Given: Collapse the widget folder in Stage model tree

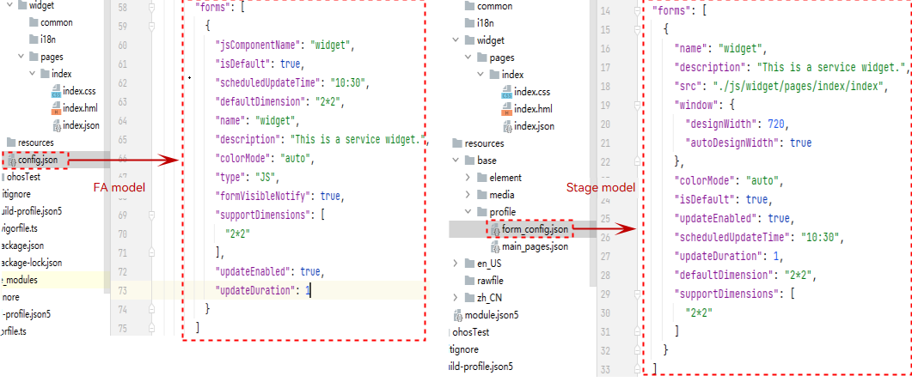Looking at the screenshot, I should (456, 40).
